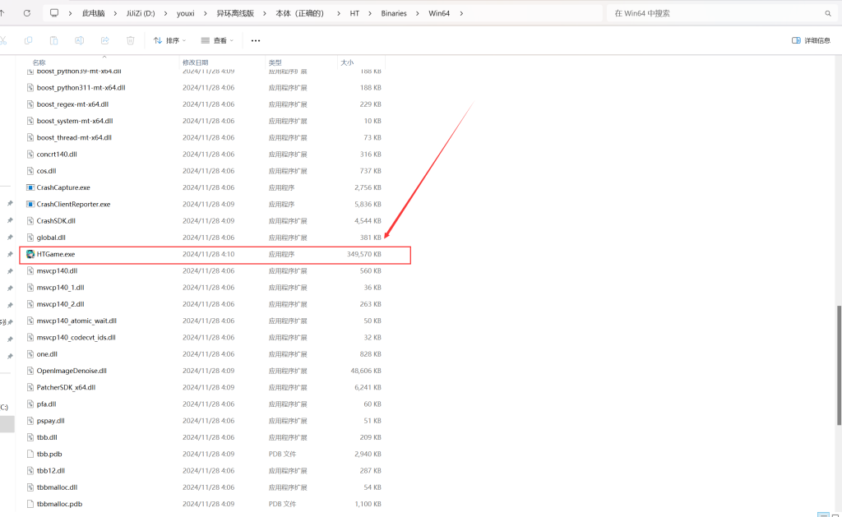Open the three-dot See more menu
The height and width of the screenshot is (517, 842).
pos(256,40)
